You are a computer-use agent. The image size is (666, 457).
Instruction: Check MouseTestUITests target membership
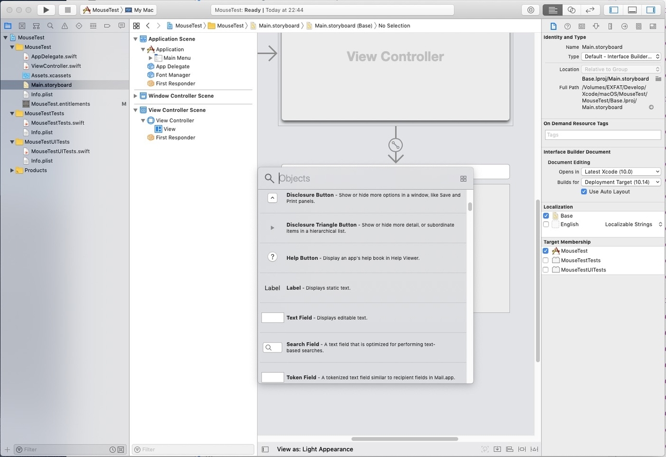click(x=546, y=270)
